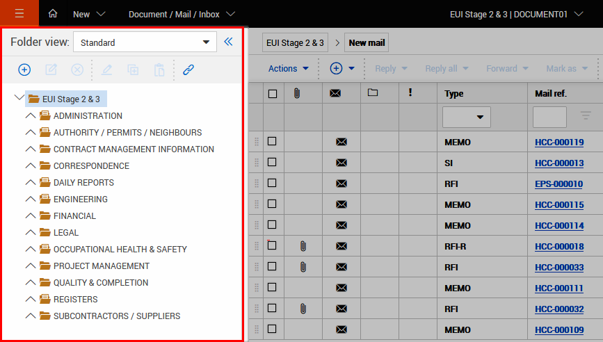Click the add folder plus icon

click(x=24, y=70)
